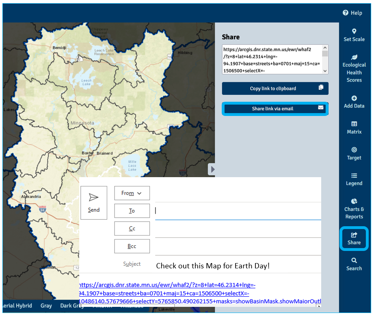Select the Set Scale tool

pos(354,36)
